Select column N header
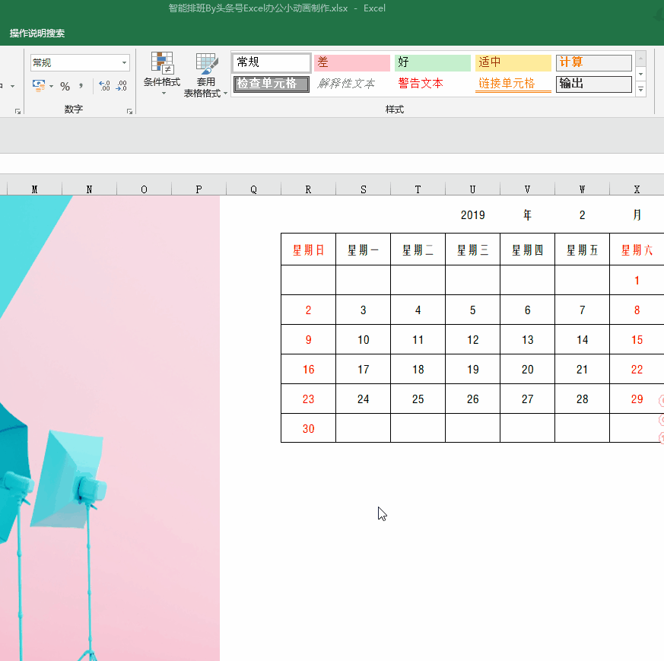Screen dimensions: 664x661 (89, 189)
